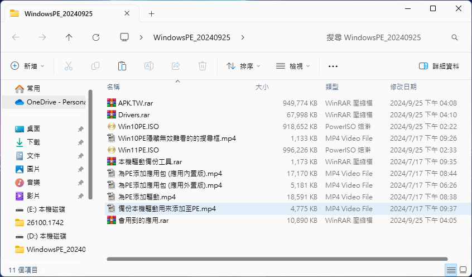Click the 為PE添加驅動.mp4 video icon

[x=112, y=197]
